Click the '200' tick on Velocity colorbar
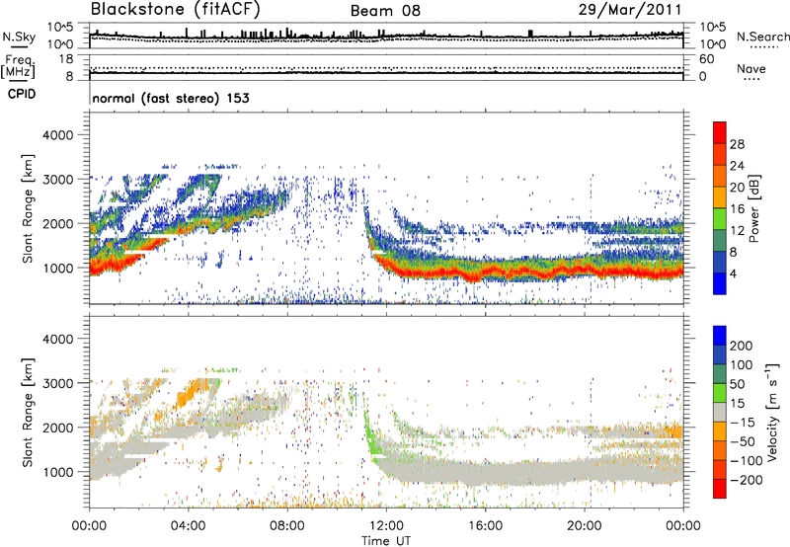The width and height of the screenshot is (790, 547). (742, 346)
